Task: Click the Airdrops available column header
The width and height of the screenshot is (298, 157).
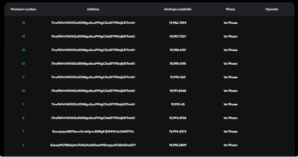Action: (178, 9)
